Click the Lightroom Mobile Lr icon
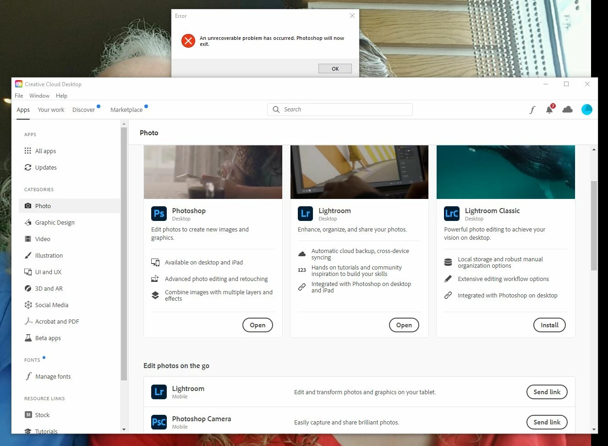The image size is (608, 446). pos(159,391)
